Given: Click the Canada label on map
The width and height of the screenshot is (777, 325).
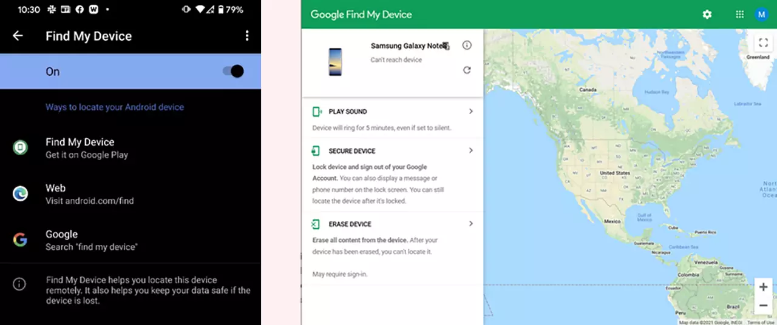Looking at the screenshot, I should pos(588,89).
